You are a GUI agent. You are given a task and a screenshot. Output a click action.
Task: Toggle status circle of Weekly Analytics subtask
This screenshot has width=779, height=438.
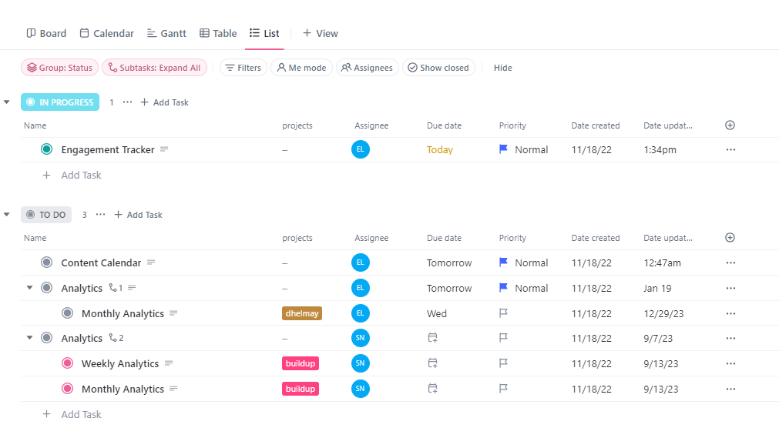[67, 363]
